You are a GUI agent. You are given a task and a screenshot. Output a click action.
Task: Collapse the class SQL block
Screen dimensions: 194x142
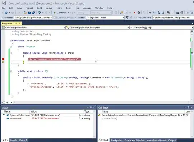pyautogui.click(x=11, y=72)
